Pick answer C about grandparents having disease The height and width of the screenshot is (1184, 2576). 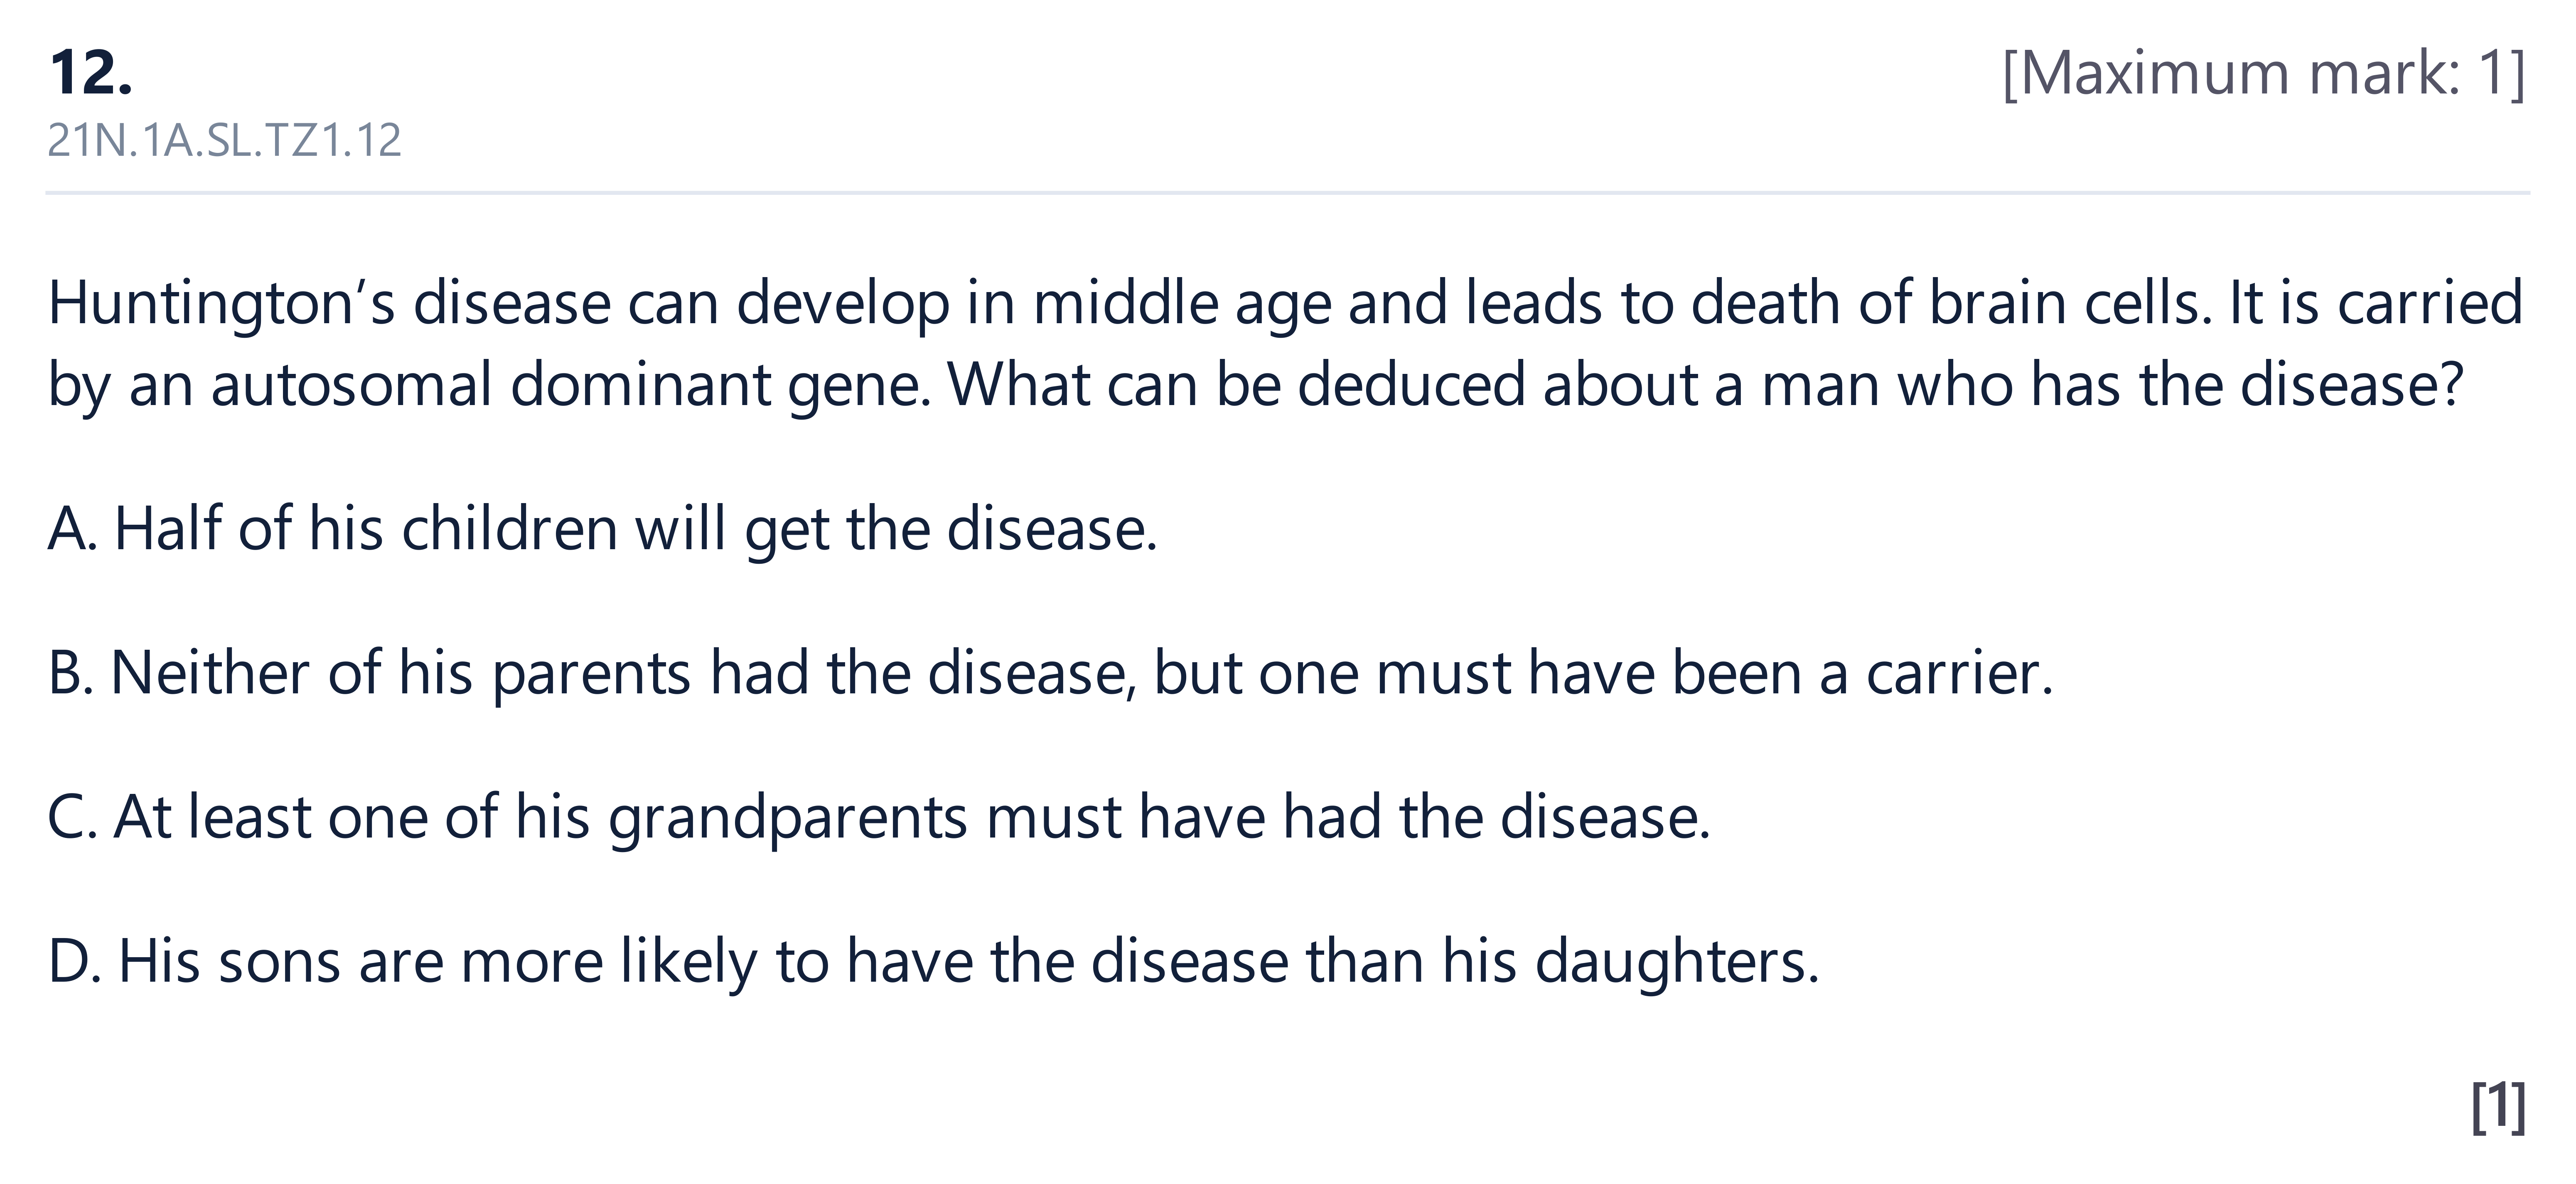tap(879, 817)
